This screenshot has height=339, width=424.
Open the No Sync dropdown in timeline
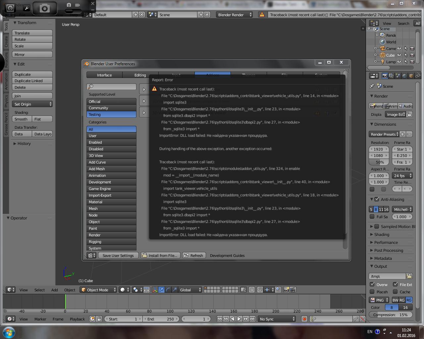(x=277, y=319)
